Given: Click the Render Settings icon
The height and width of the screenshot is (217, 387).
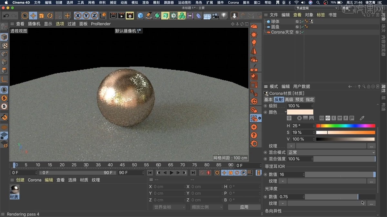Looking at the screenshot, I should pos(130,15).
